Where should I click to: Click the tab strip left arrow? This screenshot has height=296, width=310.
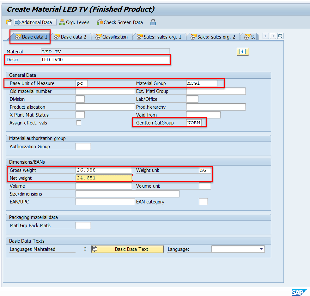pyautogui.click(x=265, y=36)
